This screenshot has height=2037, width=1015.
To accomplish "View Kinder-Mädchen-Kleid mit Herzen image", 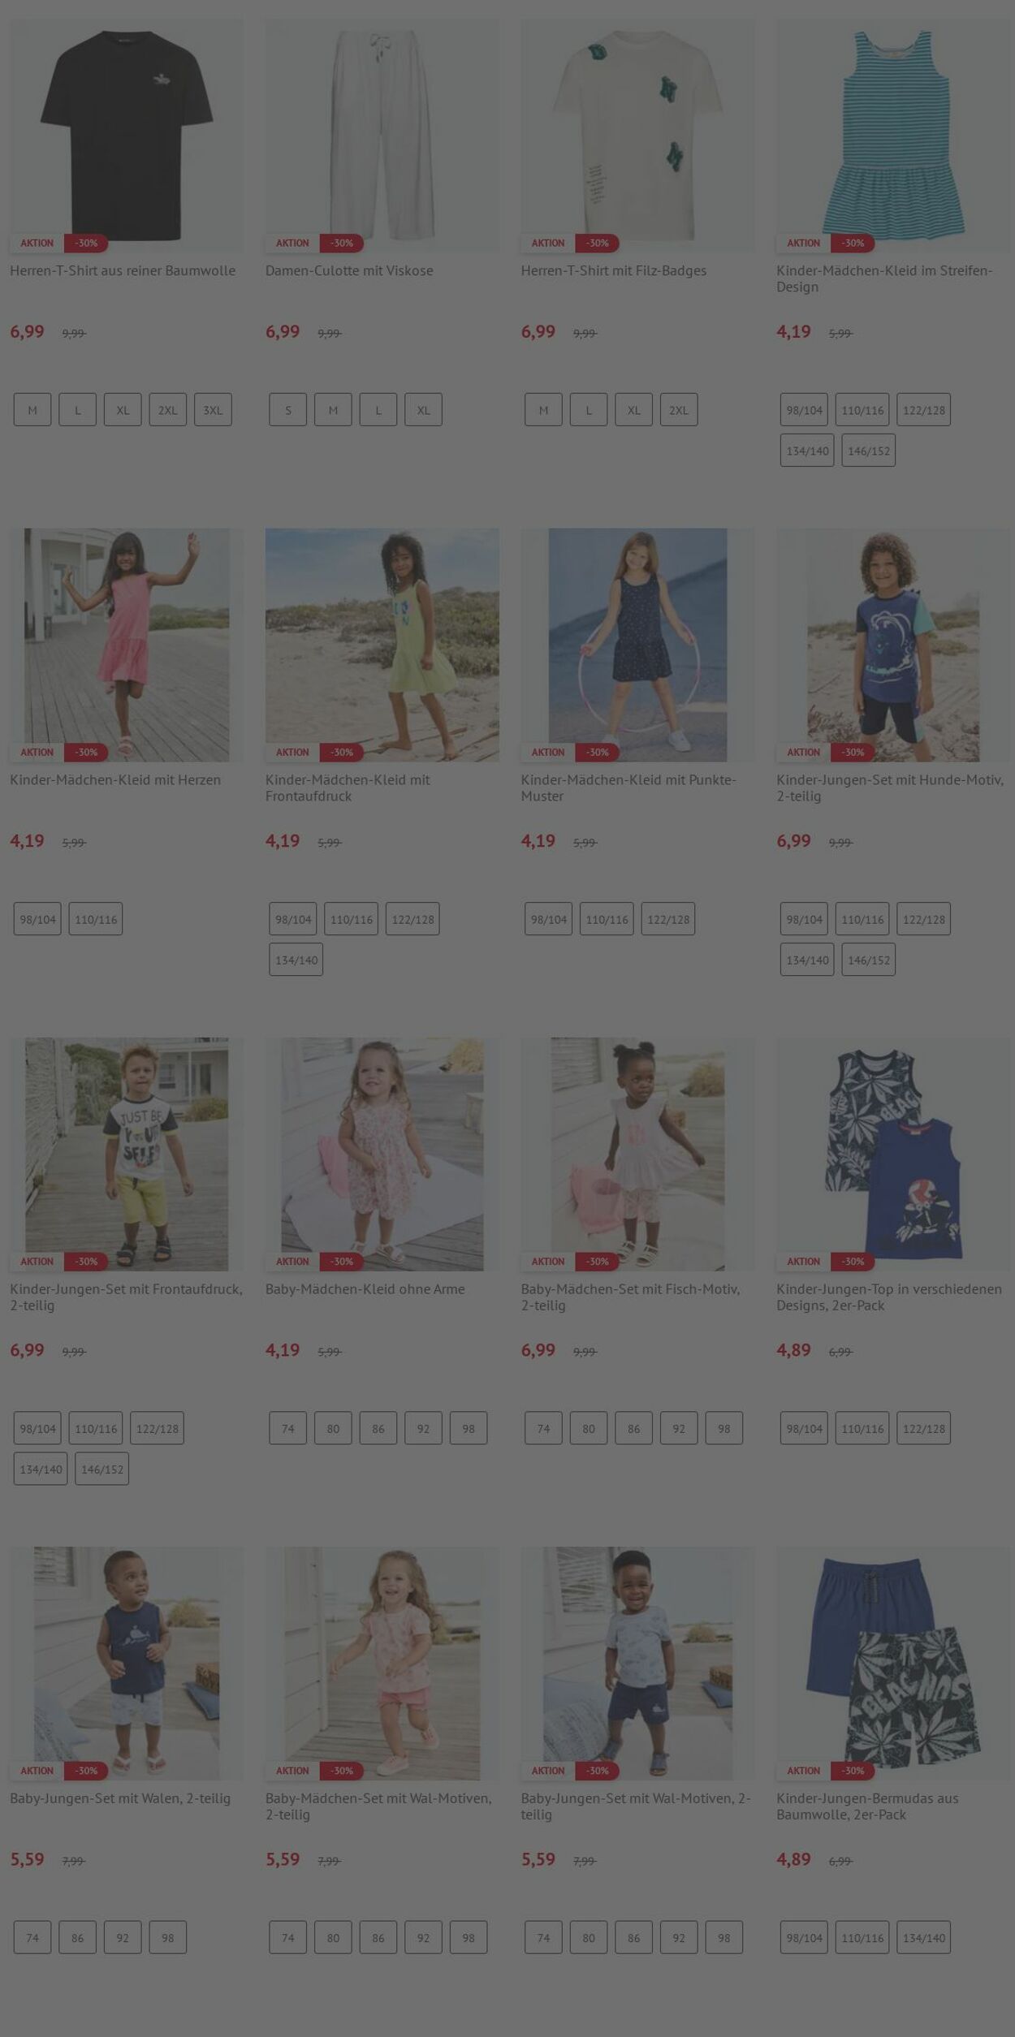I will (x=127, y=645).
